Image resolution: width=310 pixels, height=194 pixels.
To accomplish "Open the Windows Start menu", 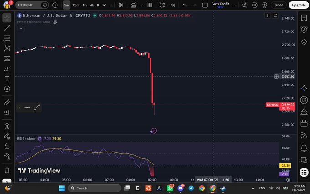I will [62, 188].
